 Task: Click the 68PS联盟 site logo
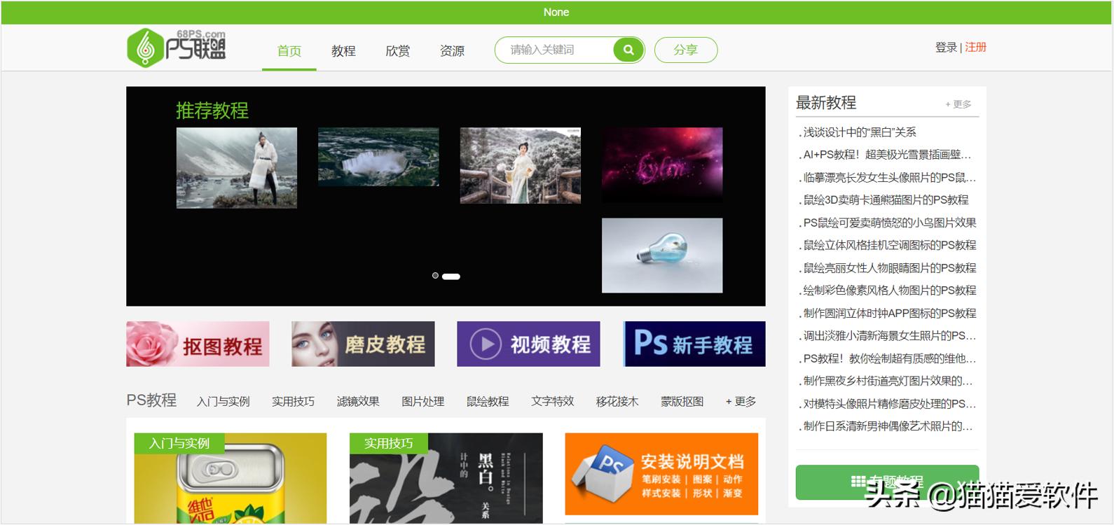point(177,48)
